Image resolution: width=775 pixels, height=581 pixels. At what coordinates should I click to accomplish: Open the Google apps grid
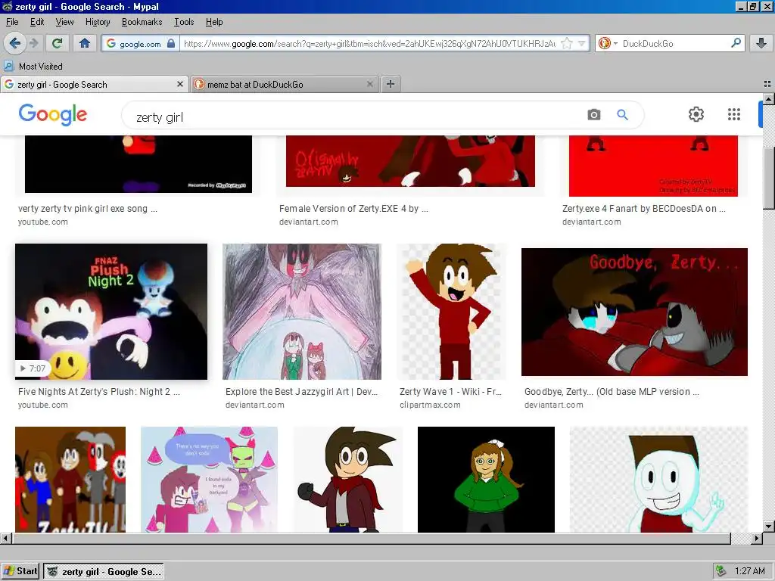pyautogui.click(x=734, y=115)
